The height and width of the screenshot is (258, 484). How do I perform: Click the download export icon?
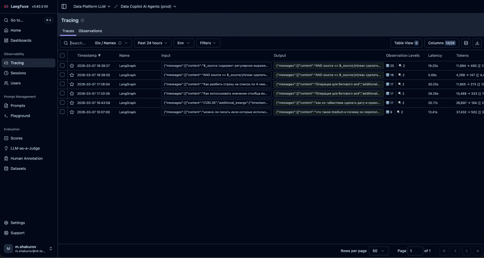point(477,43)
